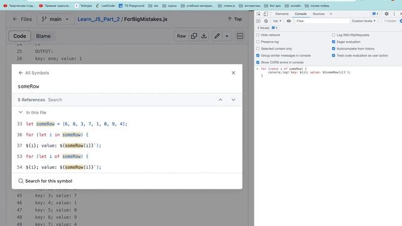Open DevTools settings gear

[x=386, y=14]
